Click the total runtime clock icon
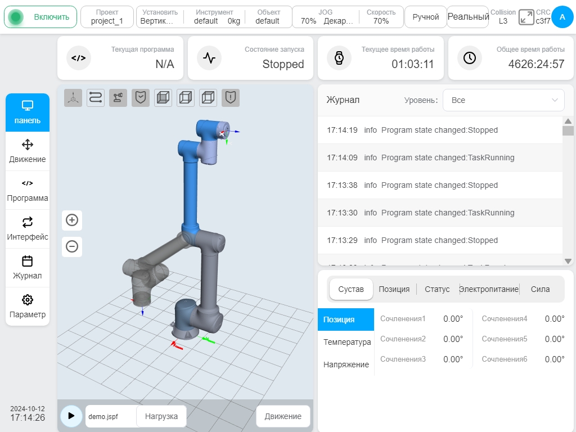Image resolution: width=576 pixels, height=432 pixels. tap(470, 58)
